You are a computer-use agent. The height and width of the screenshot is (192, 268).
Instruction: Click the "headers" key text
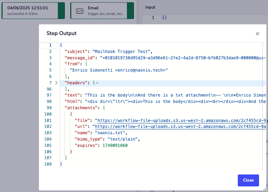click(76, 83)
